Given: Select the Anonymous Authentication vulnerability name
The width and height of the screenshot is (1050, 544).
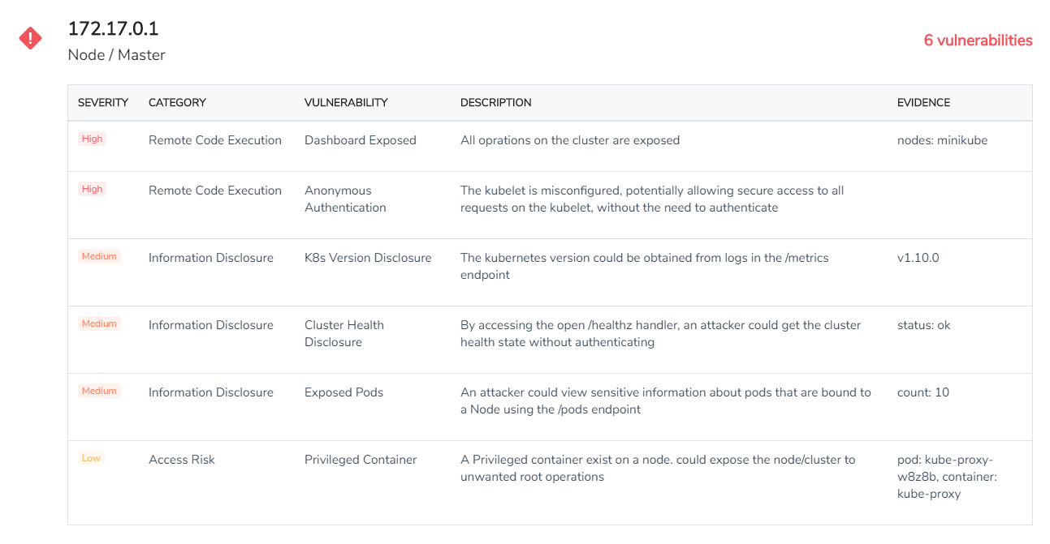Looking at the screenshot, I should point(345,199).
